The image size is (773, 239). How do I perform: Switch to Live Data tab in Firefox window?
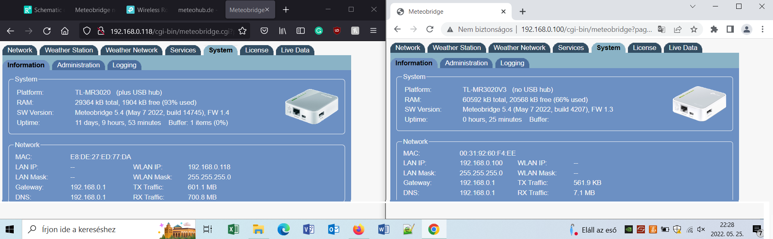click(x=295, y=50)
